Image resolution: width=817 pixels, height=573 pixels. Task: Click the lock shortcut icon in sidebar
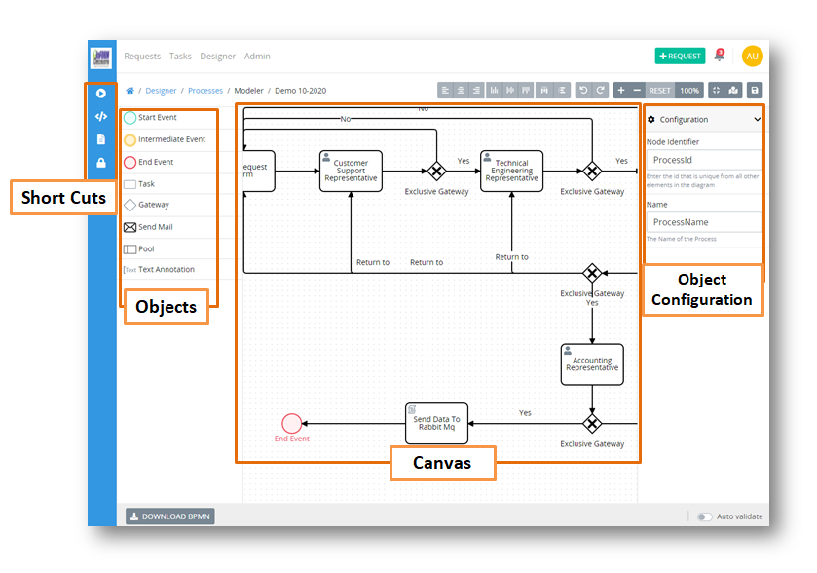(101, 163)
